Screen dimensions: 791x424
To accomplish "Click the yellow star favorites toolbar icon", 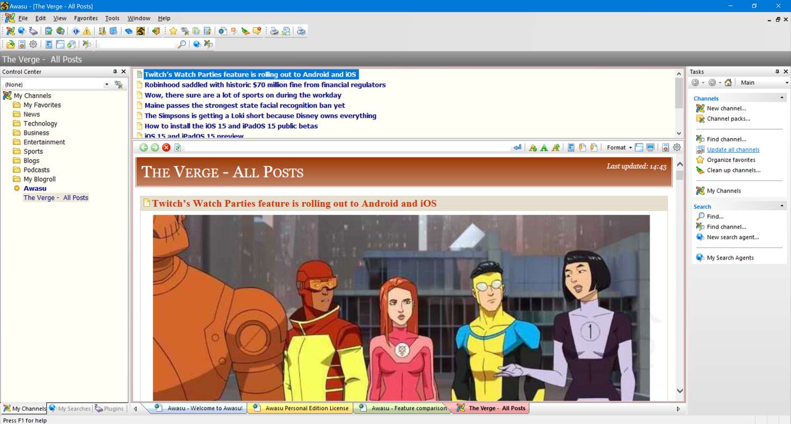I will point(173,31).
